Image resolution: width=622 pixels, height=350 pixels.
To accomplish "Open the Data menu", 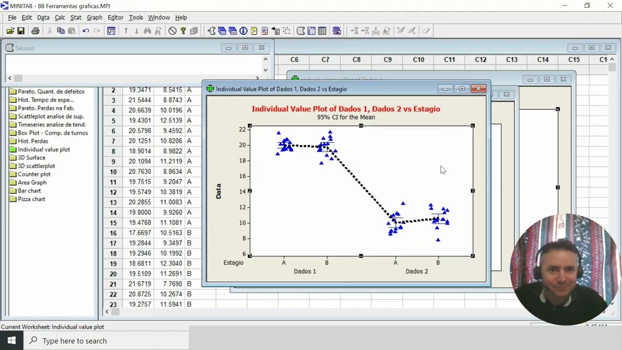I will pyautogui.click(x=43, y=17).
